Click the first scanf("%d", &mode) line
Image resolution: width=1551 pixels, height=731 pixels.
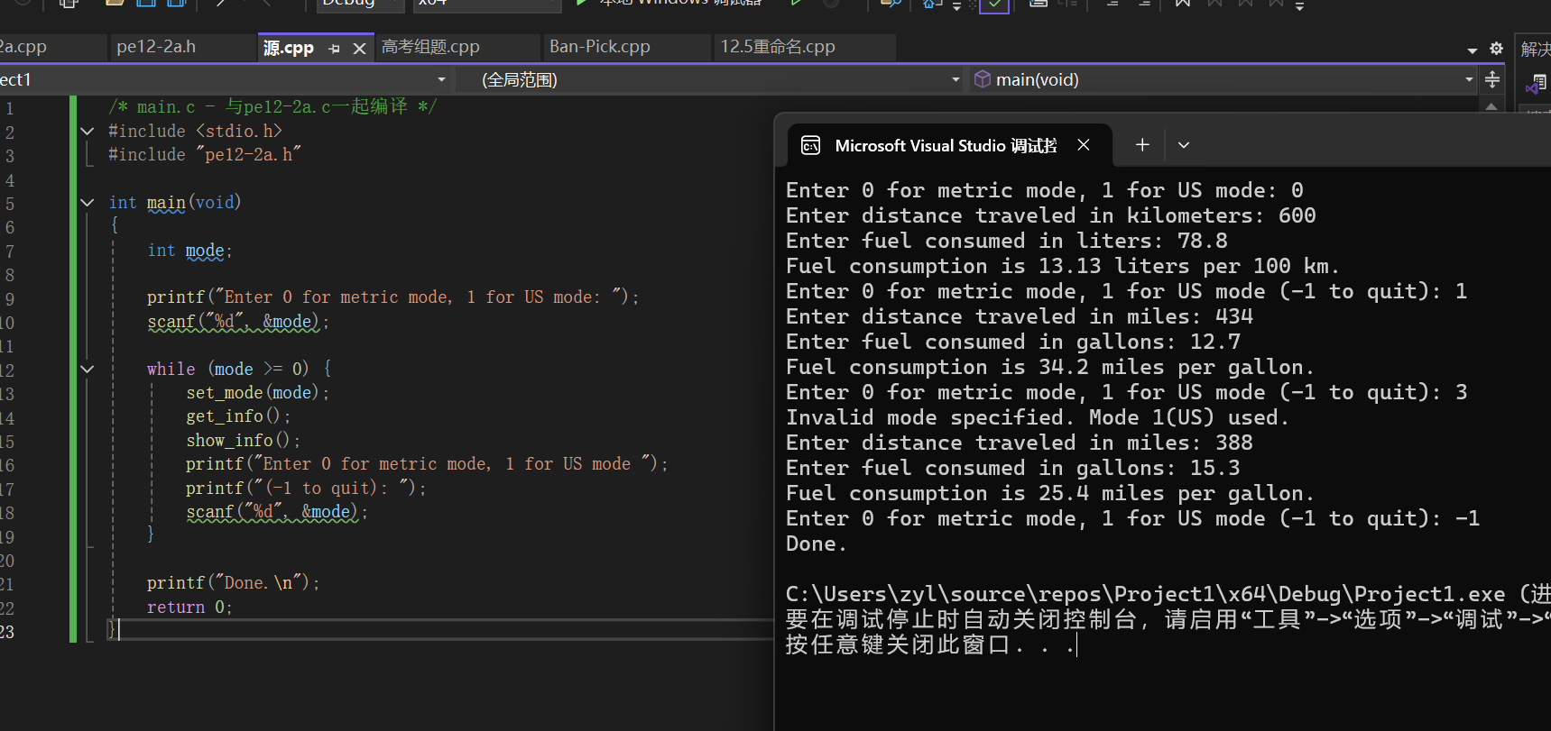[238, 322]
